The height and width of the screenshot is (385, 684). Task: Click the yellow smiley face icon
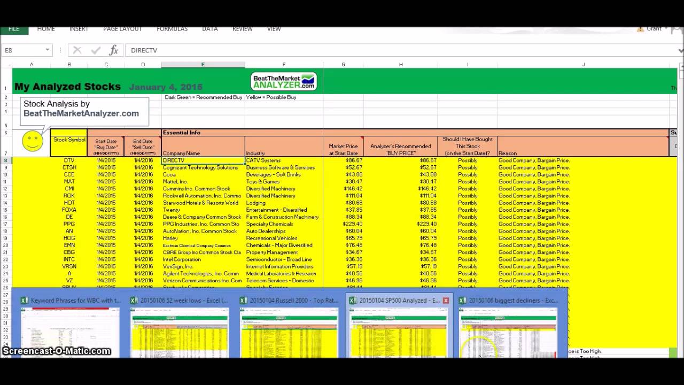coord(33,141)
